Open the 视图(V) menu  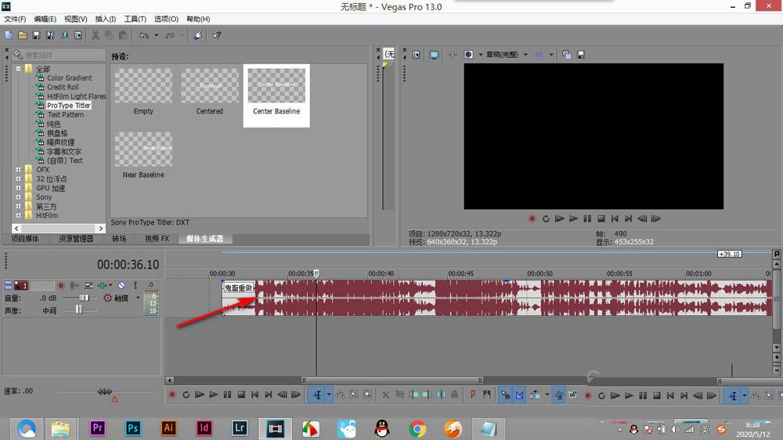75,19
